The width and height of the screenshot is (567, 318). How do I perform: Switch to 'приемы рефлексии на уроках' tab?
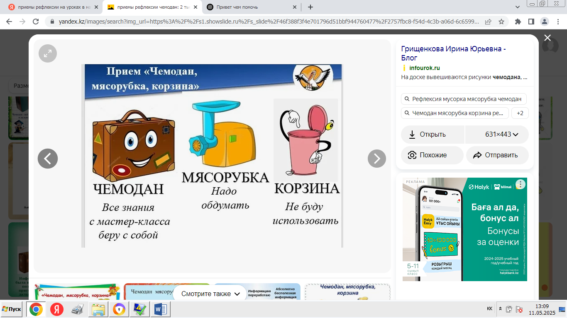pyautogui.click(x=54, y=7)
